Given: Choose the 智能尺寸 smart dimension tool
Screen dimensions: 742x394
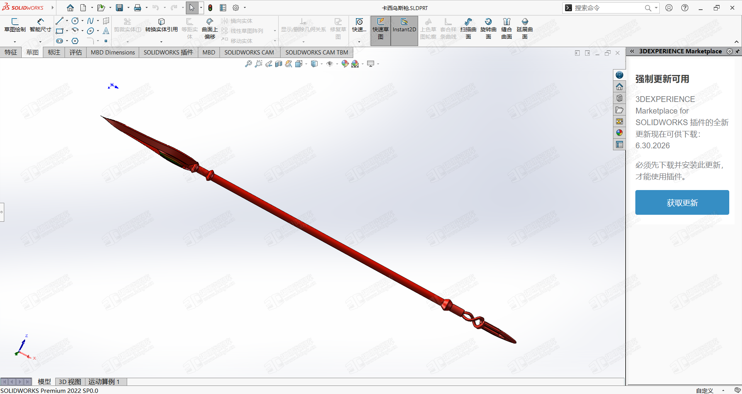Looking at the screenshot, I should pyautogui.click(x=41, y=25).
